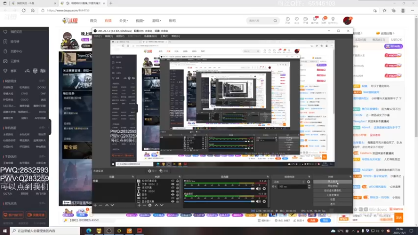Viewport: 418px width, 235px height.
Task: Open the OBS 帮助 menu
Action: pyautogui.click(x=176, y=36)
